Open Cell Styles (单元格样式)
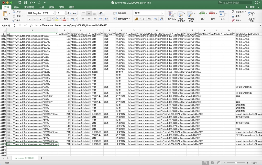Screen dimensions: 262x165 [191, 17]
